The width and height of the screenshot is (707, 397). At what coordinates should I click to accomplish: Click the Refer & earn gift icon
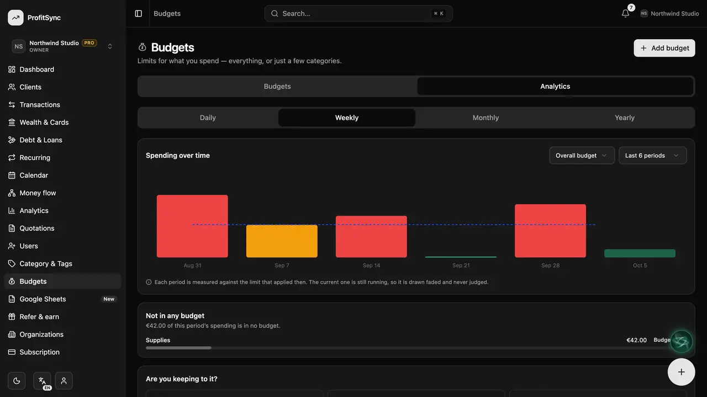click(x=12, y=316)
